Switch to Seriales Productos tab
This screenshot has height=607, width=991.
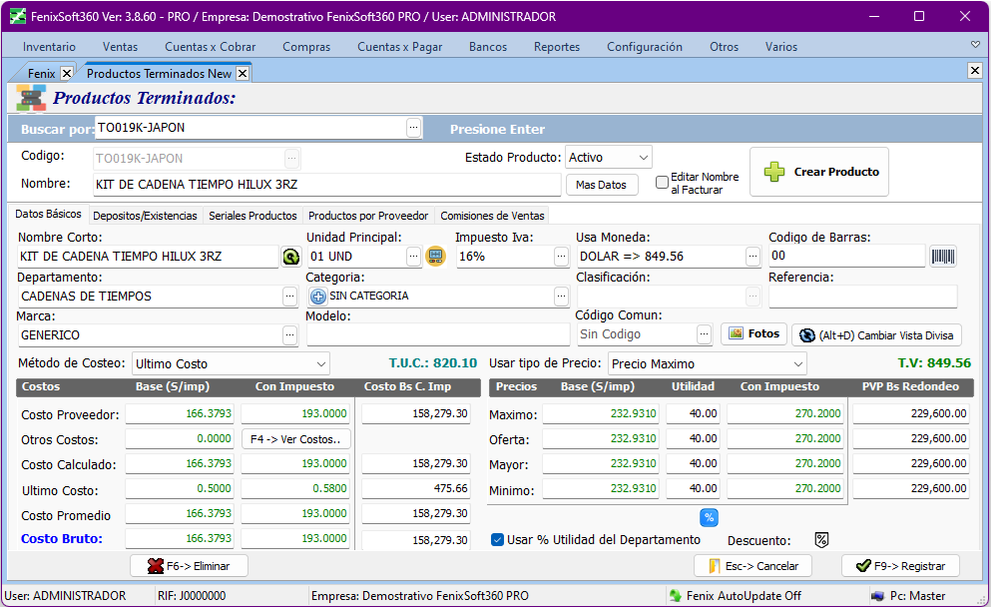pos(252,216)
